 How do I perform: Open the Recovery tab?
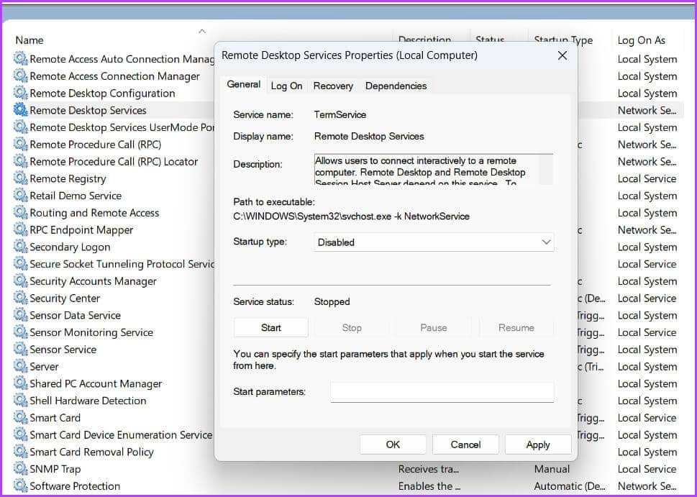tap(333, 86)
